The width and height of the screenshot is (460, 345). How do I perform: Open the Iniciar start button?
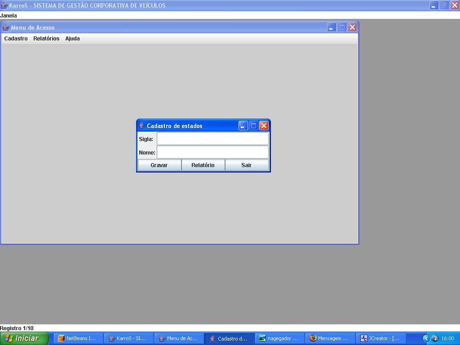tap(24, 338)
